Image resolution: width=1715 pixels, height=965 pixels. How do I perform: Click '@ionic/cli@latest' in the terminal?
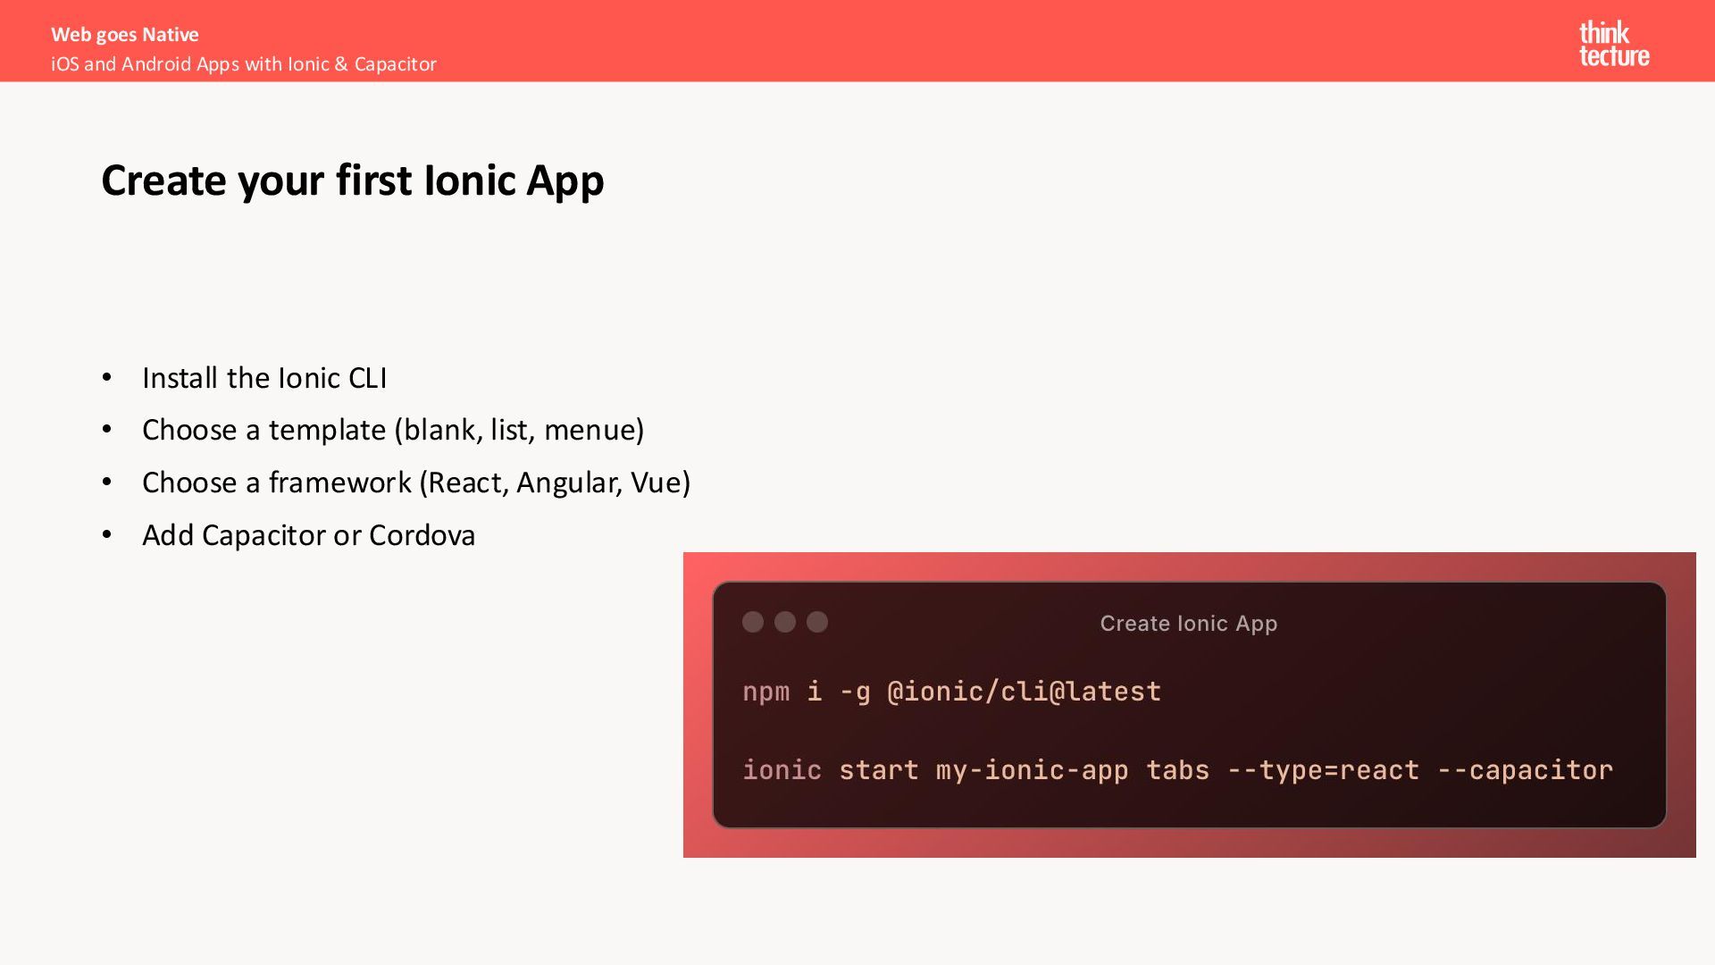click(x=1024, y=692)
